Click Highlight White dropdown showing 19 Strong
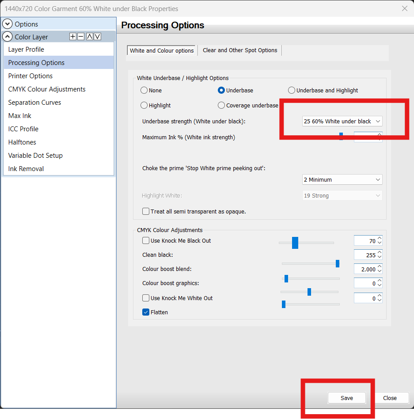 point(342,196)
